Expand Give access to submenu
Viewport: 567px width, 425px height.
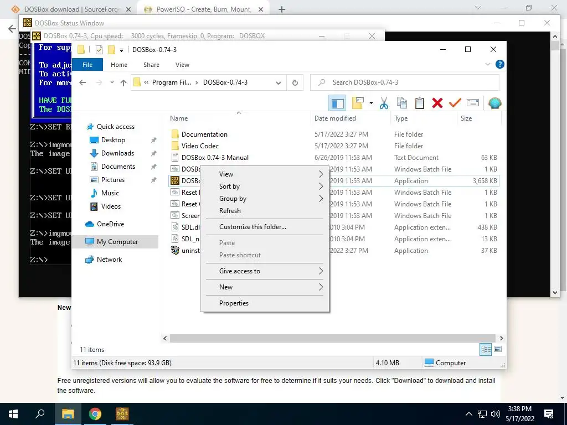[265, 271]
